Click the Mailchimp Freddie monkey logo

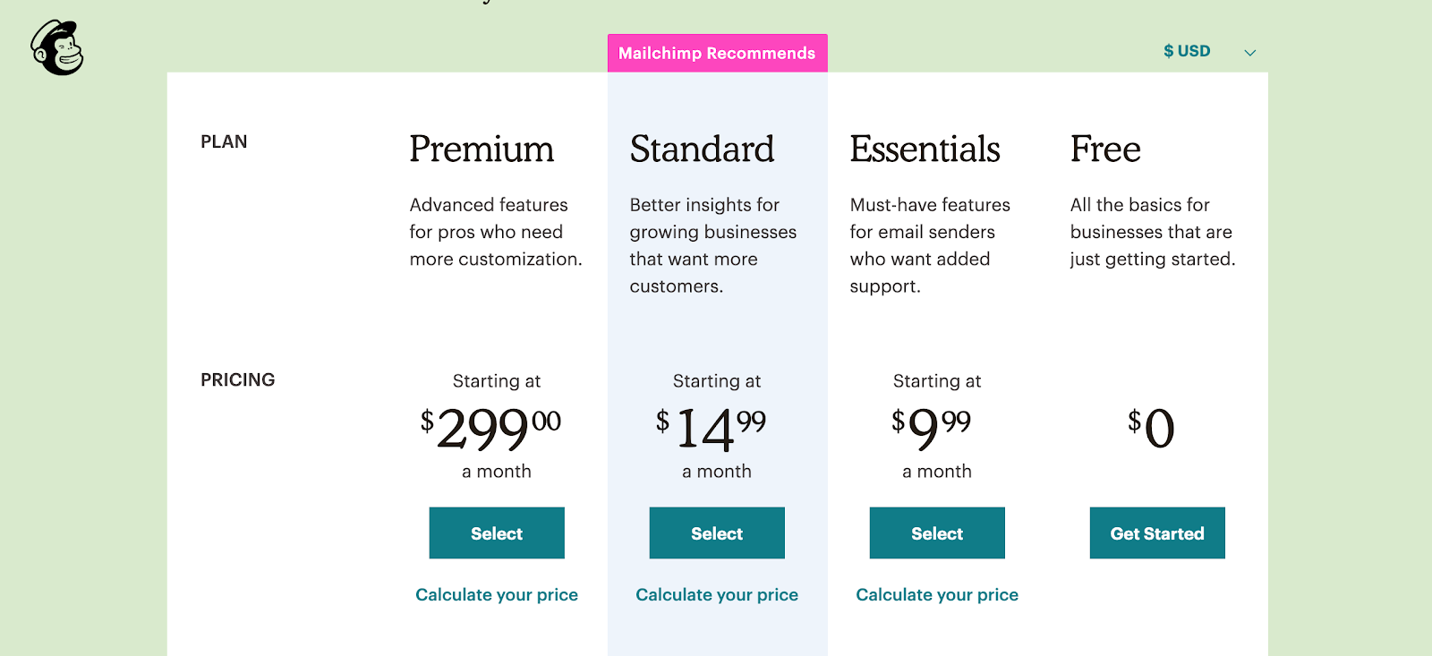click(x=57, y=48)
